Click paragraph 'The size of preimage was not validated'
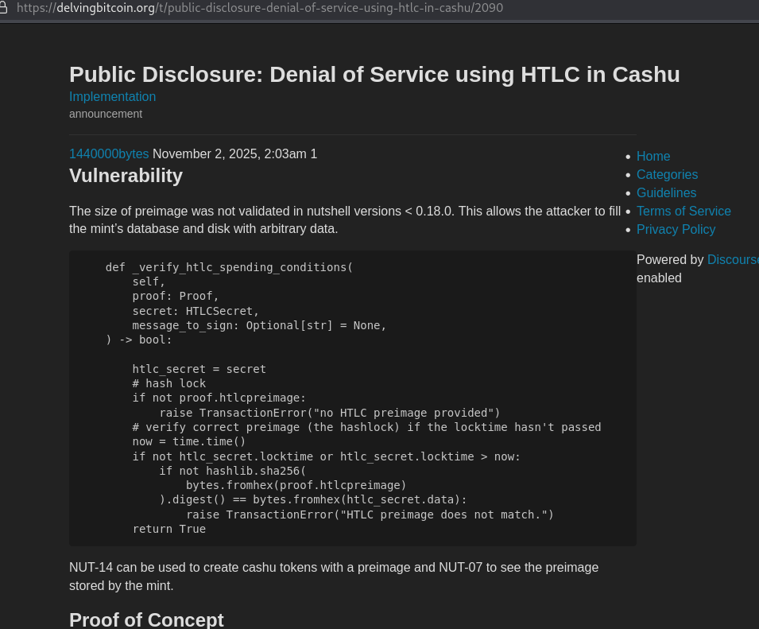Screen dimensions: 759x629 pyautogui.click(x=345, y=219)
